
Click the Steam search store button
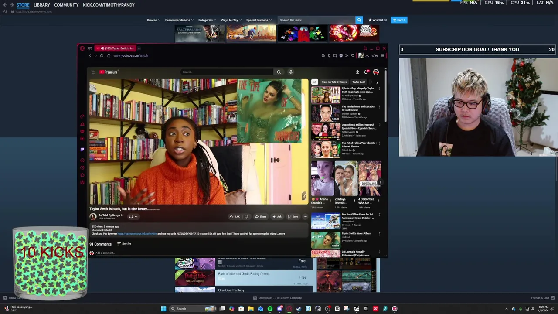[x=359, y=20]
